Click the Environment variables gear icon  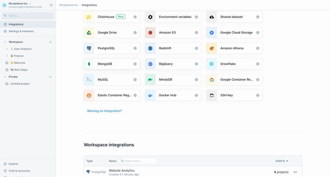(x=150, y=17)
